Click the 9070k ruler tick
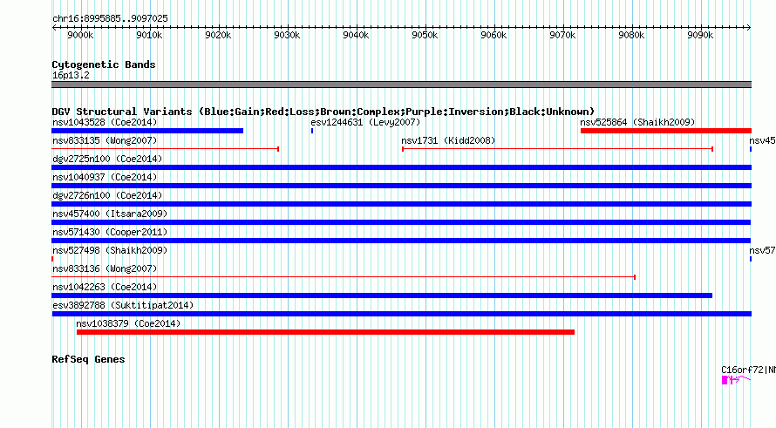776x428 pixels. point(562,35)
